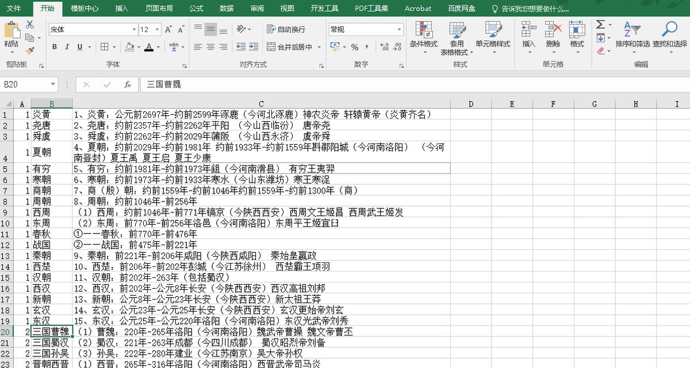Open the 数字 group dialog launcher

pos(401,65)
